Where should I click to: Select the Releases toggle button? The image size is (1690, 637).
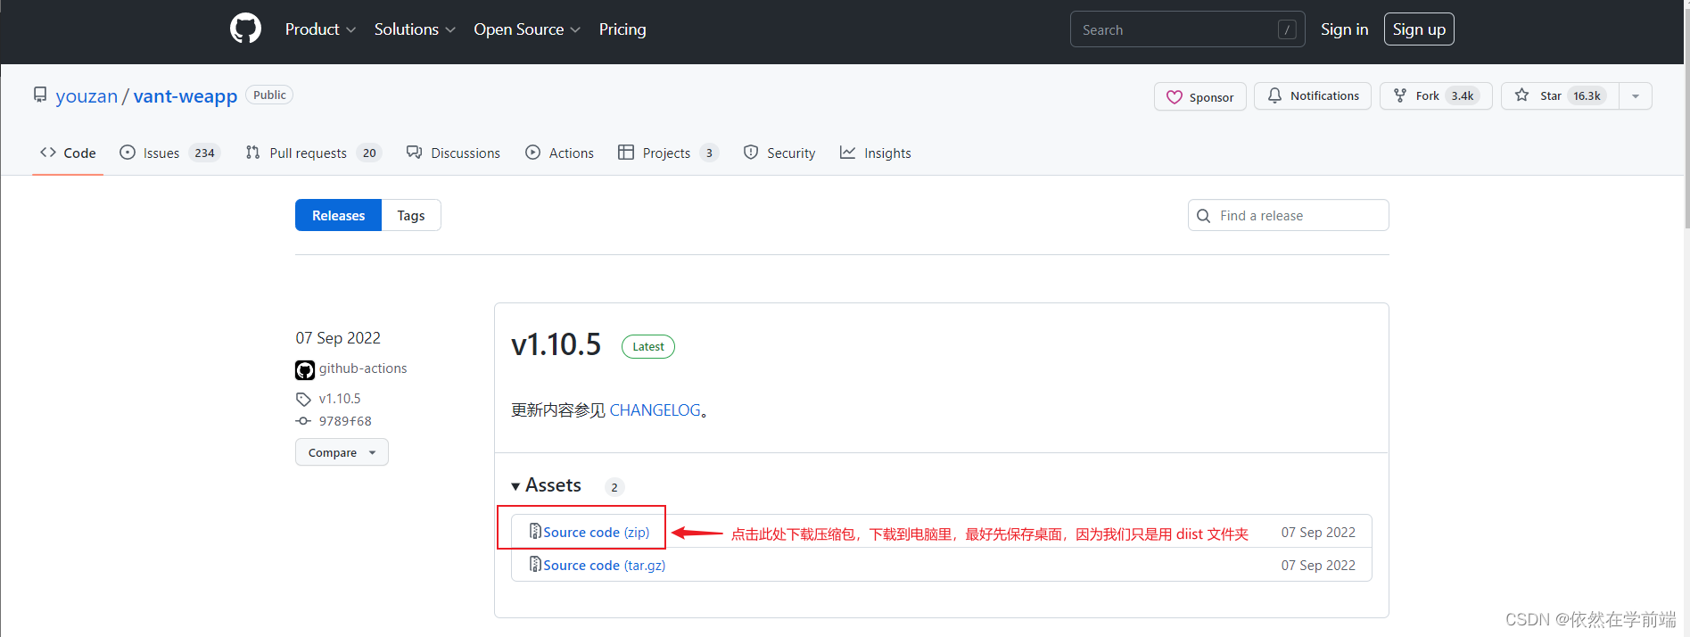(338, 215)
